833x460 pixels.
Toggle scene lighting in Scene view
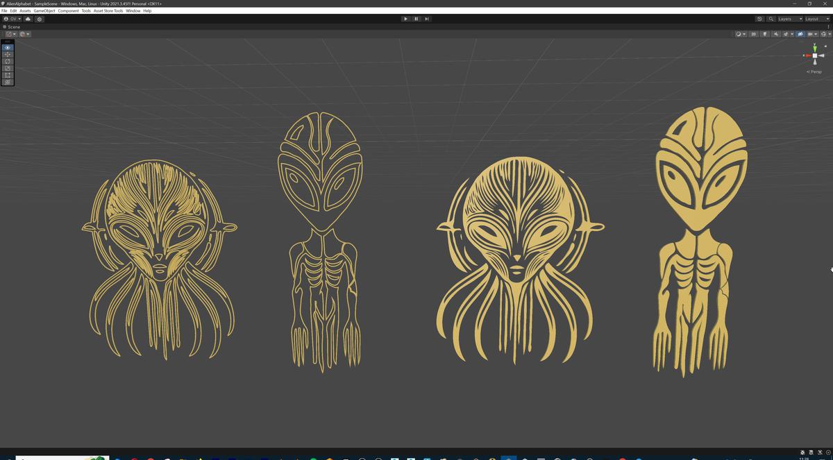point(765,33)
